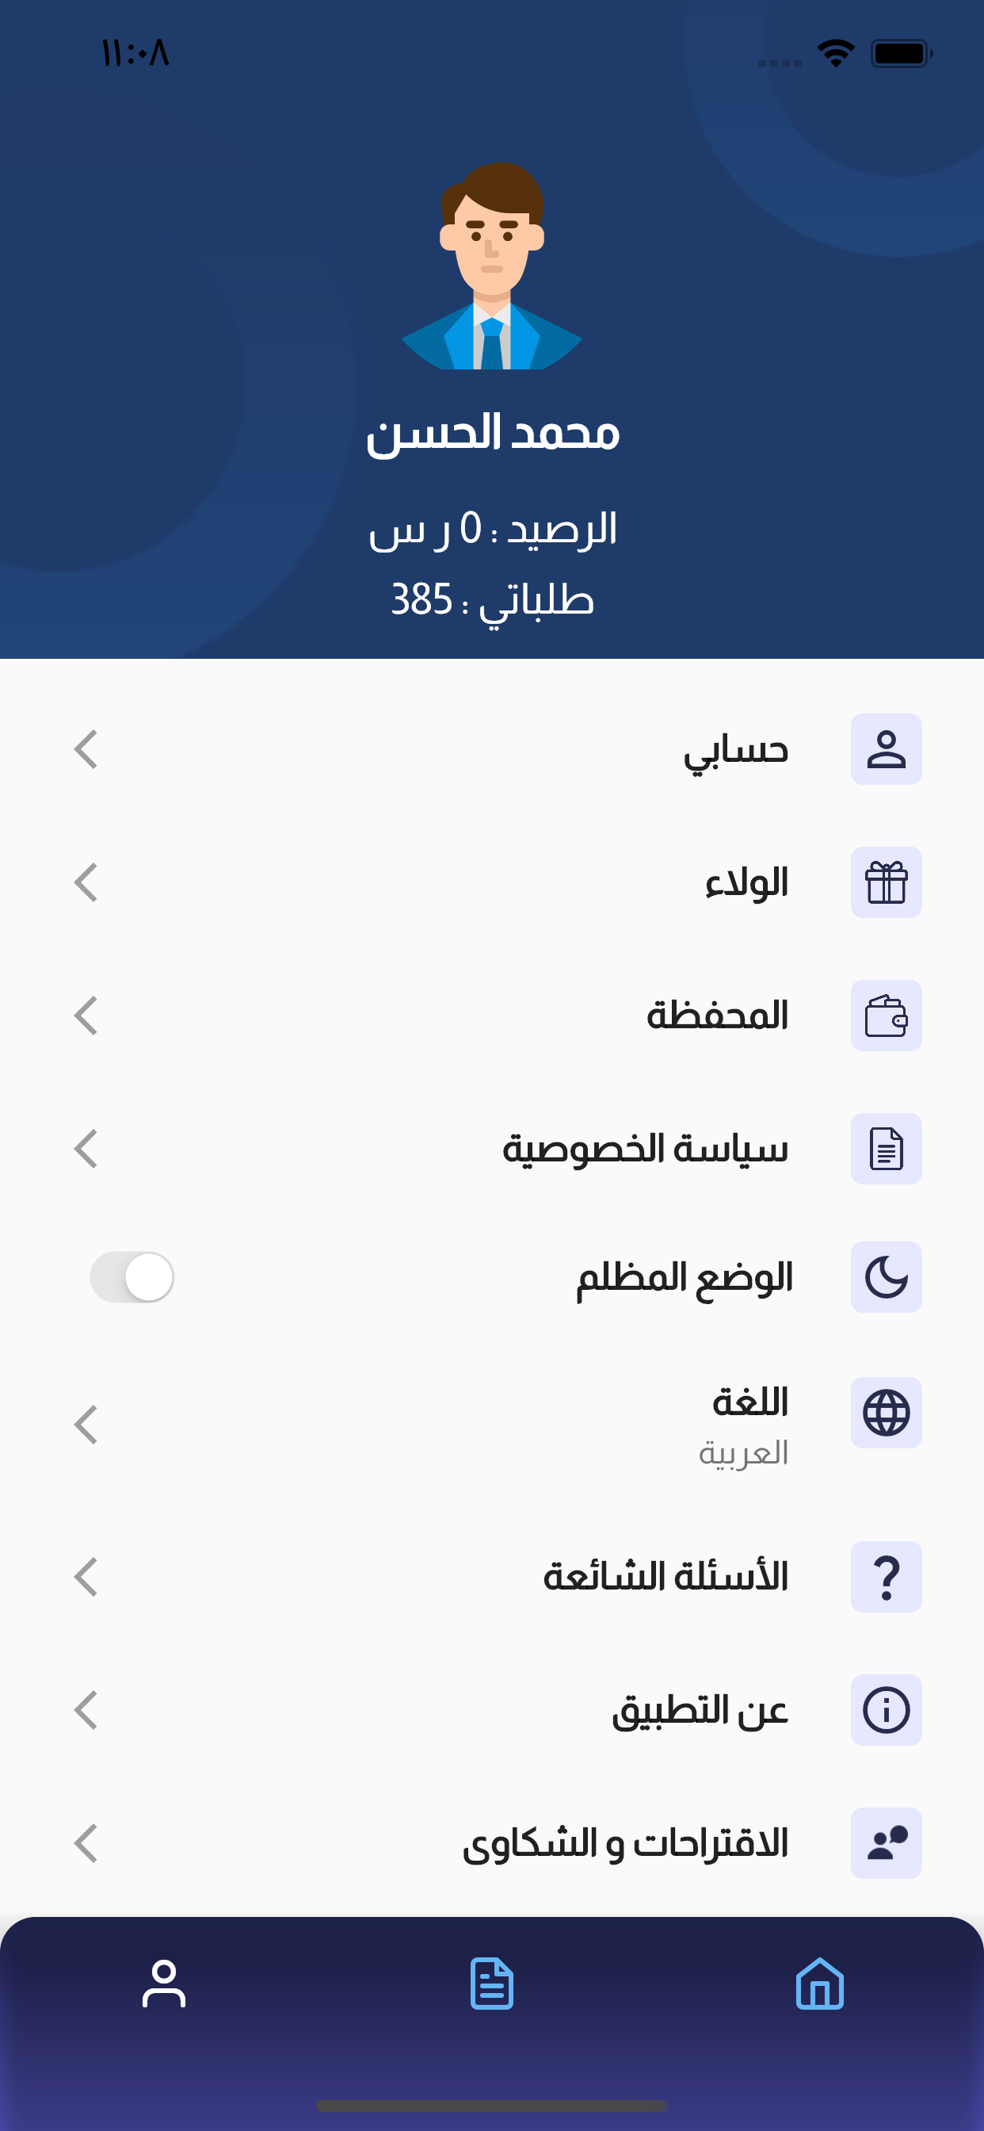Switch to the home tab in bottom bar
This screenshot has height=2131, width=984.
[819, 1984]
